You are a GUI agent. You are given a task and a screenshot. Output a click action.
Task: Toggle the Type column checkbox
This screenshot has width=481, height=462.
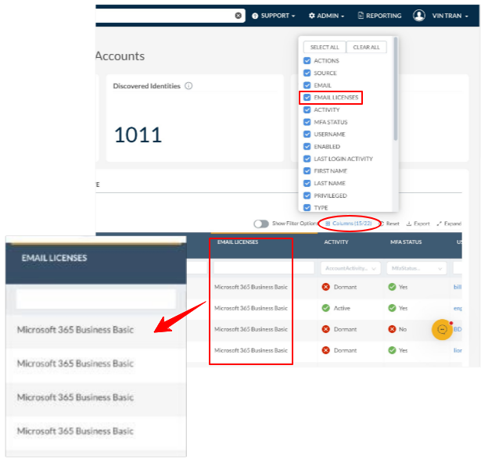pos(307,208)
